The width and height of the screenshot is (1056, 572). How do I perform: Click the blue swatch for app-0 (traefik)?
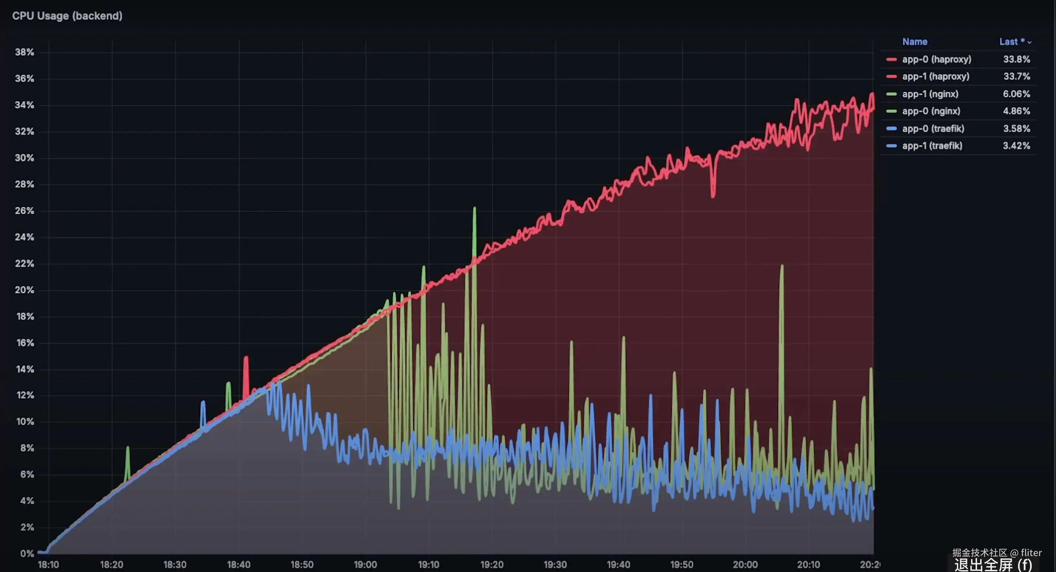tap(891, 129)
